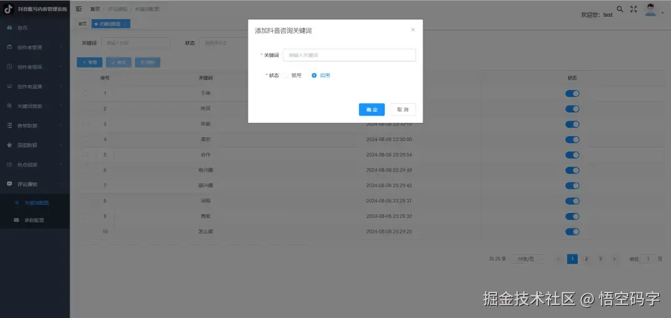Toggle the status switch for 采购

(x=572, y=201)
